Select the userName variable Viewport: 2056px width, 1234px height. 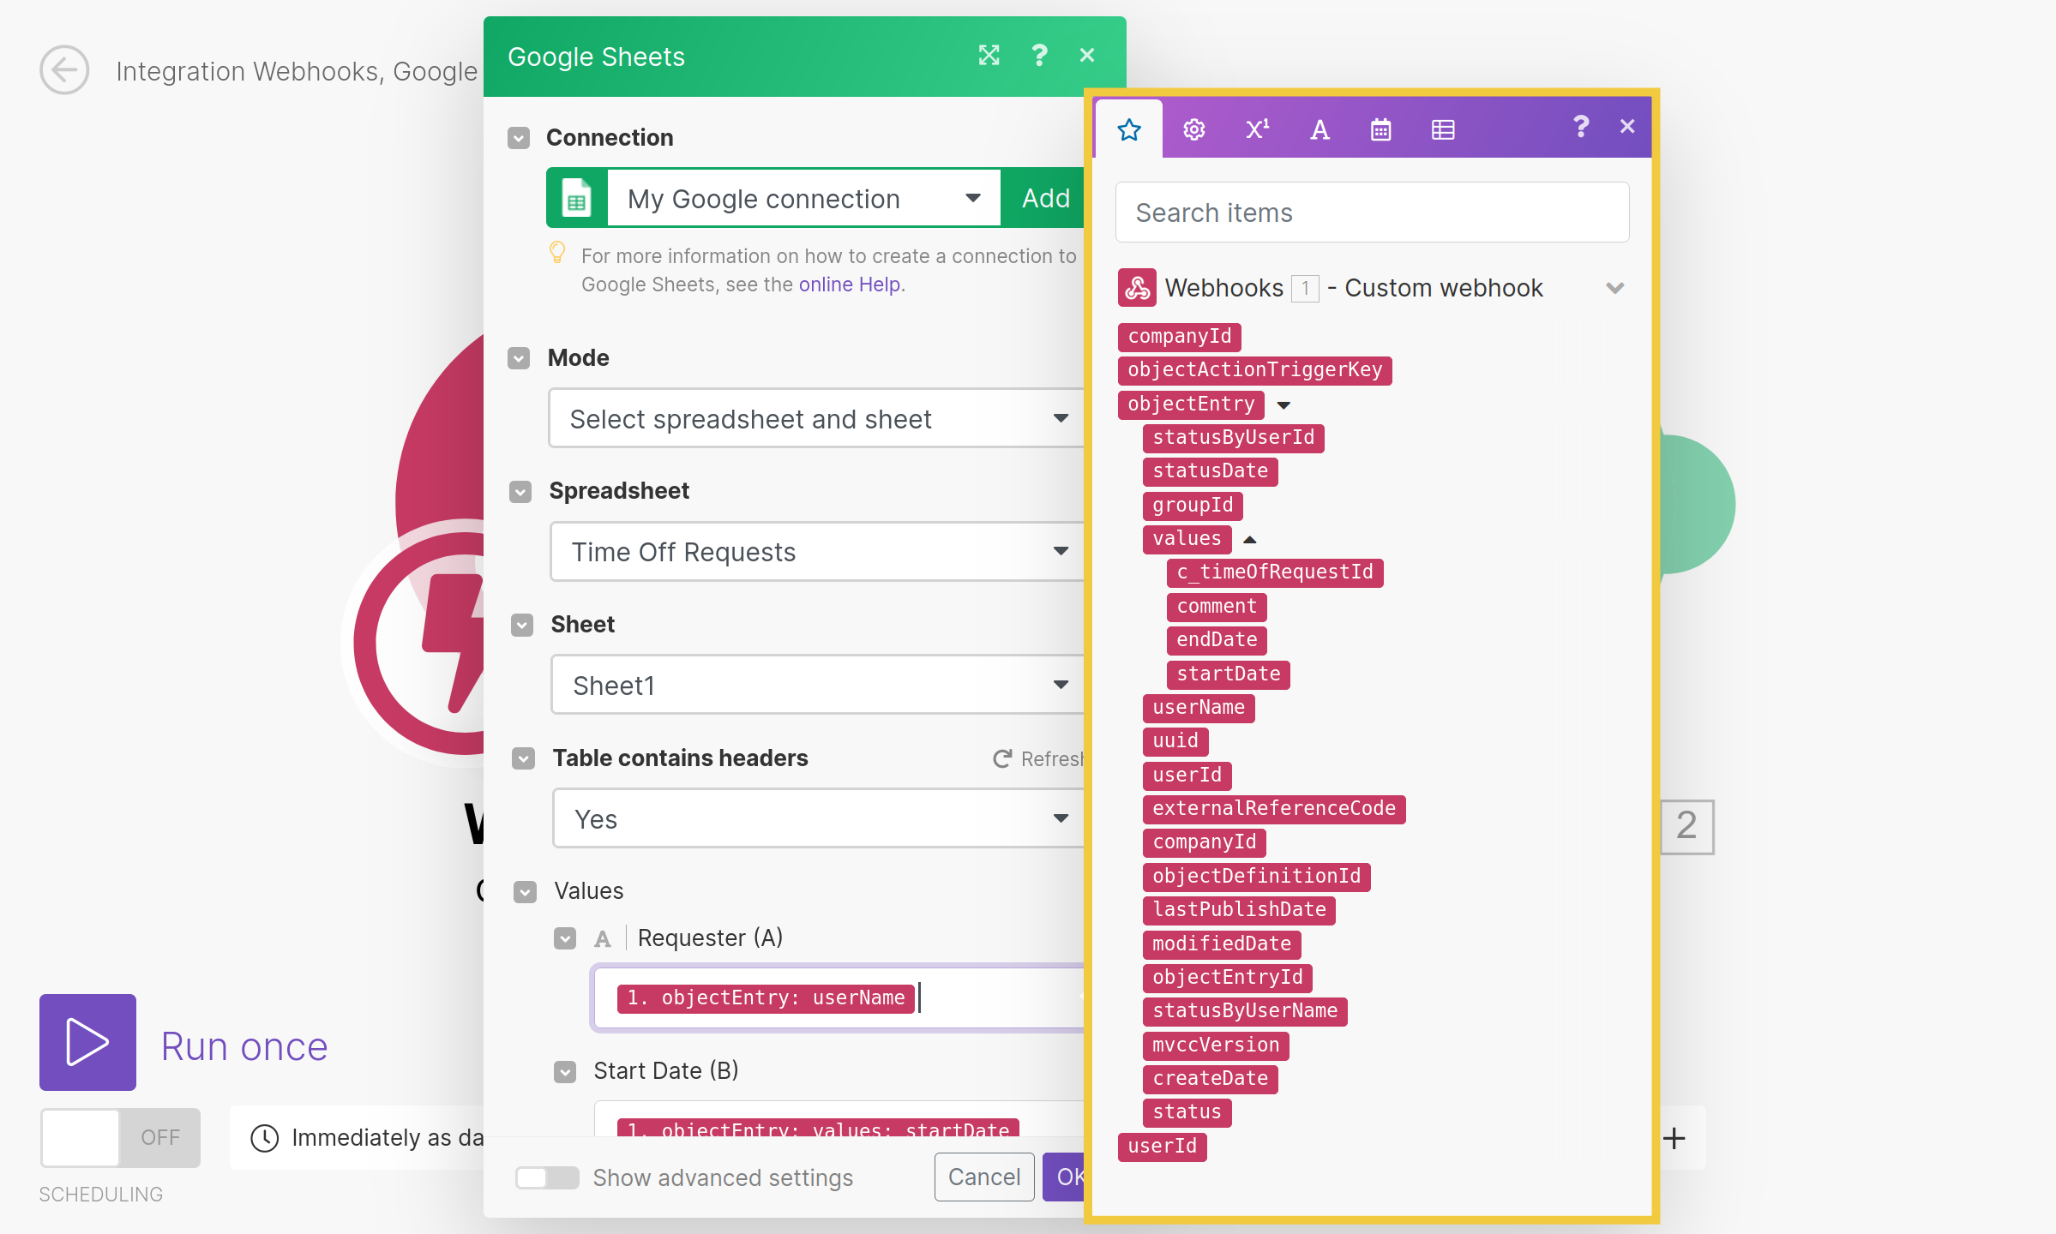1199,708
